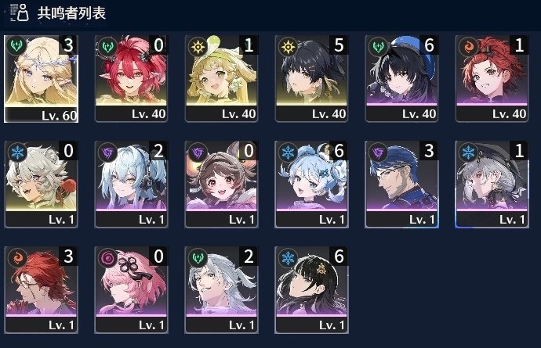Click the 共鸣者列表 title text
This screenshot has width=541, height=348.
click(x=71, y=13)
